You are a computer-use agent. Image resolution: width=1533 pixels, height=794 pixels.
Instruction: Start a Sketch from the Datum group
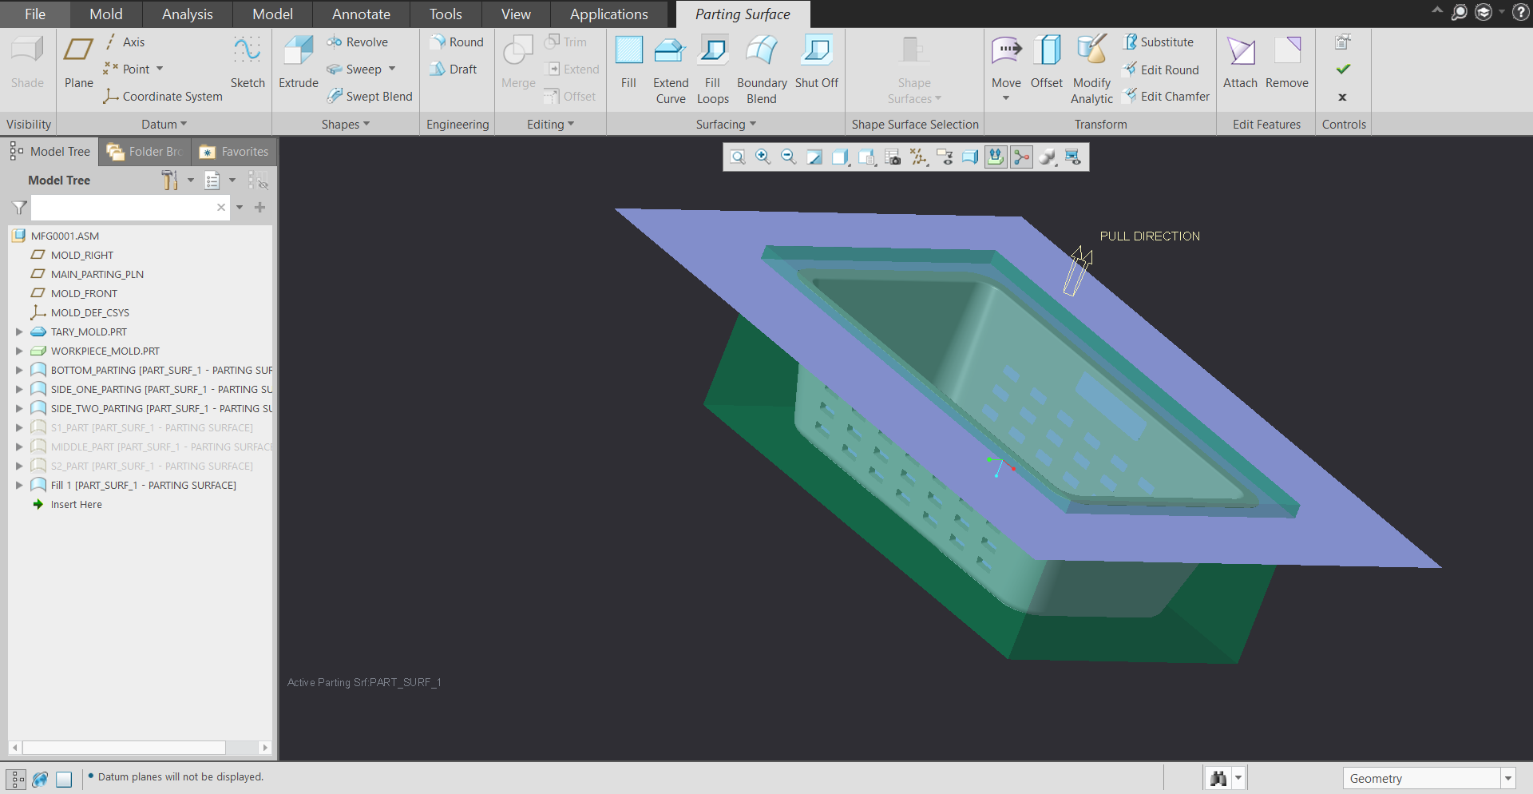[248, 62]
